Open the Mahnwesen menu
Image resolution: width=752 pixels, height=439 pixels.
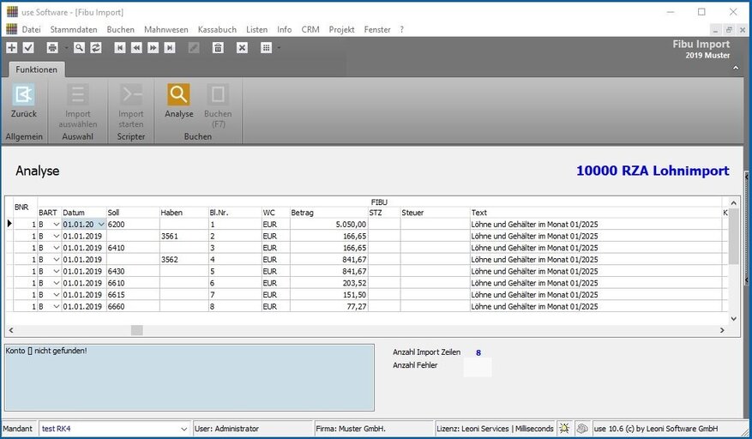pyautogui.click(x=165, y=29)
